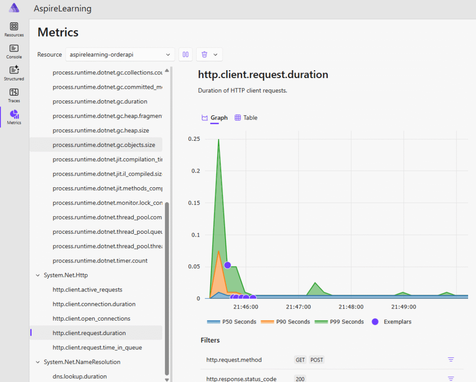The width and height of the screenshot is (476, 382).
Task: Select process.runtime.dotnet.timer.count metric
Action: pyautogui.click(x=100, y=261)
